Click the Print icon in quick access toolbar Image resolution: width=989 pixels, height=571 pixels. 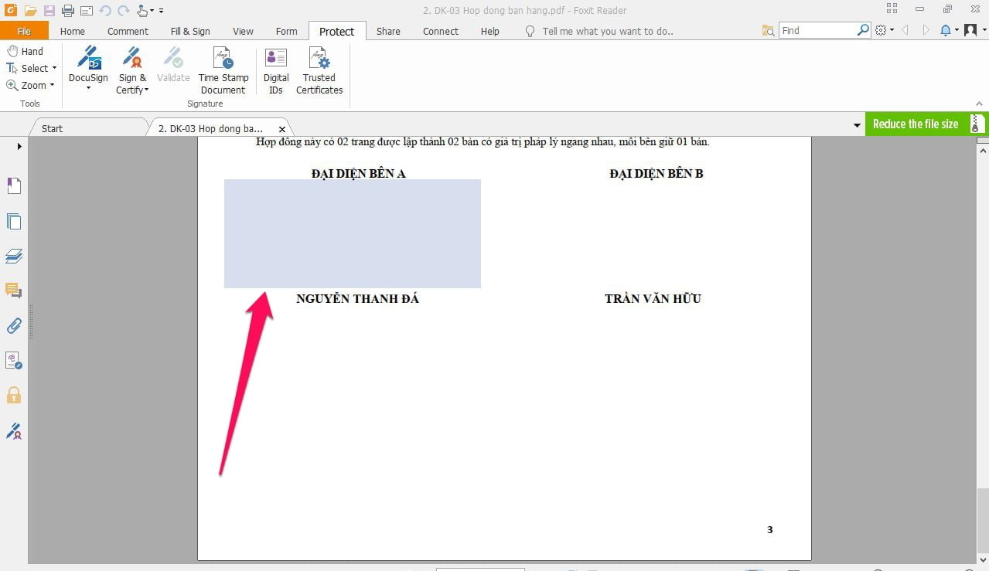(x=68, y=11)
